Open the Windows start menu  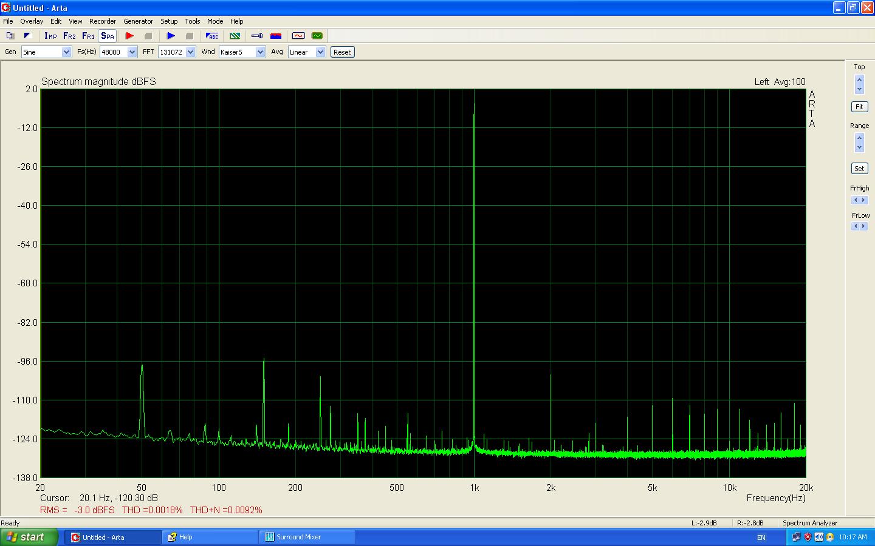[29, 537]
